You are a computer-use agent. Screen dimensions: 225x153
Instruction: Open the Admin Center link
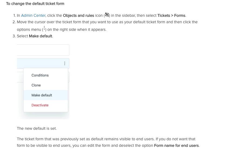(33, 15)
